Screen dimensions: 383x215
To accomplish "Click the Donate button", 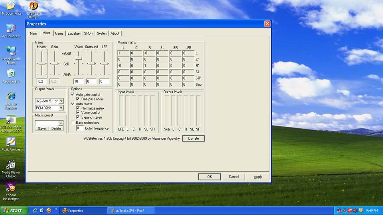I will (x=193, y=139).
